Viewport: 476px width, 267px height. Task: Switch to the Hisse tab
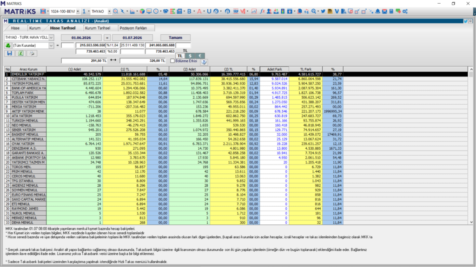point(15,28)
